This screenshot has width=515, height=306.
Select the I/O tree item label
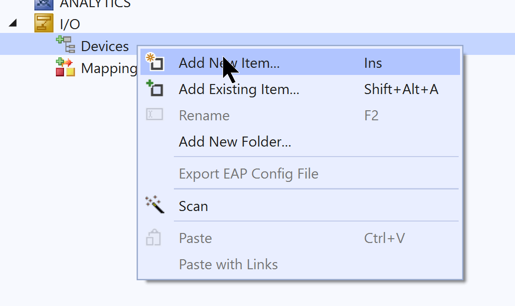(70, 24)
